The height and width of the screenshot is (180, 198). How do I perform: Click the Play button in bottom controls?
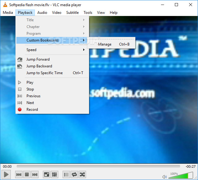click(x=6, y=174)
